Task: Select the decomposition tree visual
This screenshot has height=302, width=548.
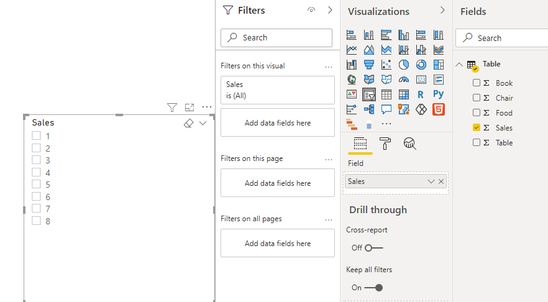Action: [x=368, y=109]
